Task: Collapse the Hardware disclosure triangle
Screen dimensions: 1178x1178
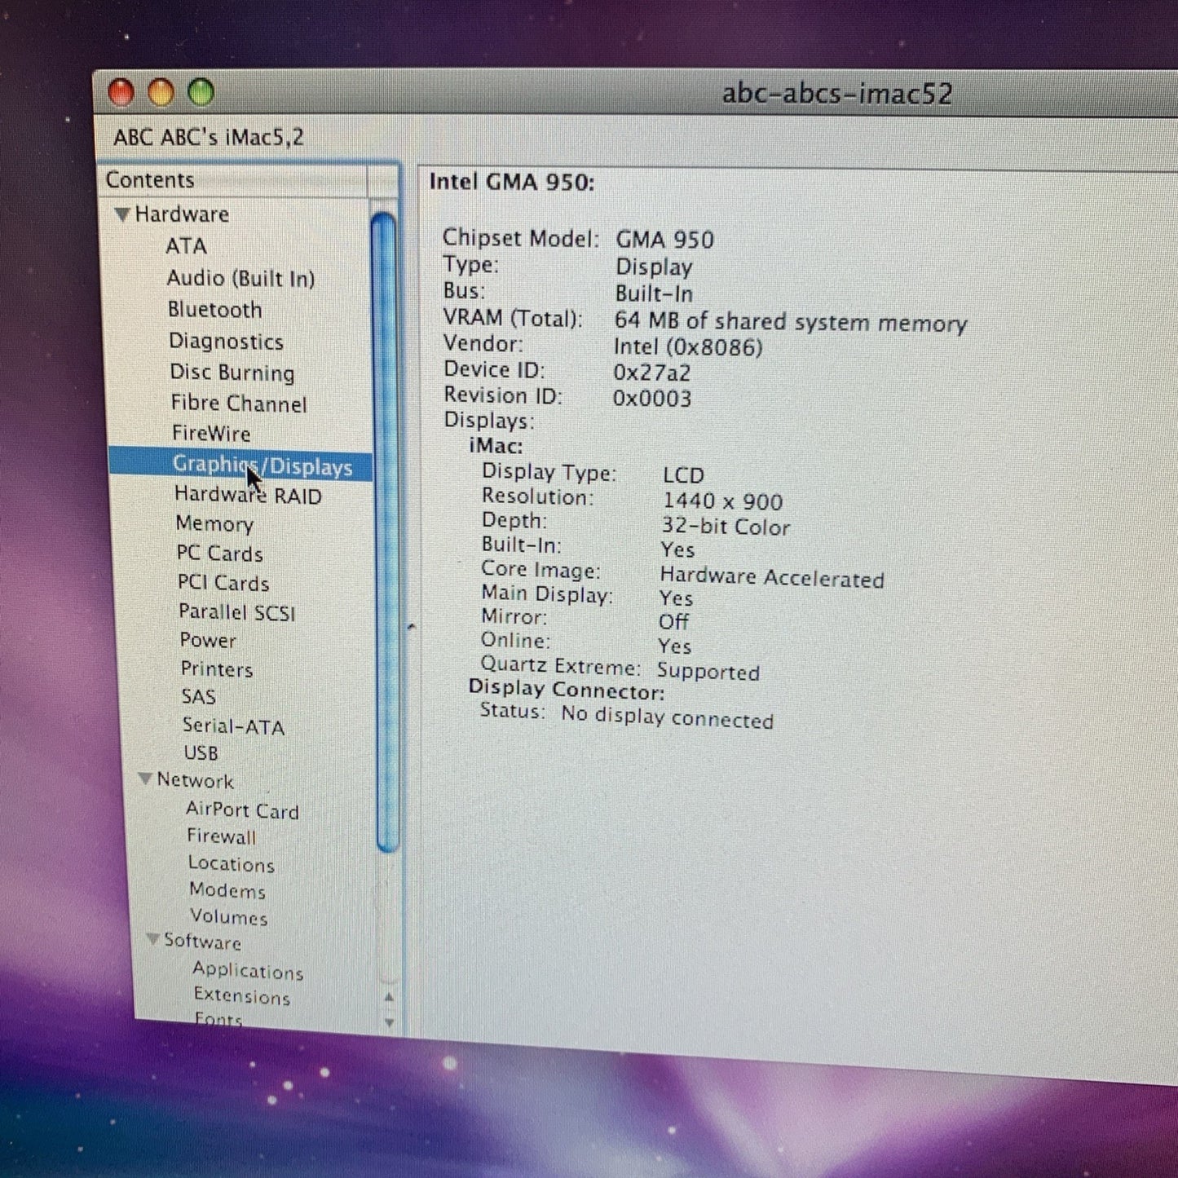Action: (x=122, y=214)
